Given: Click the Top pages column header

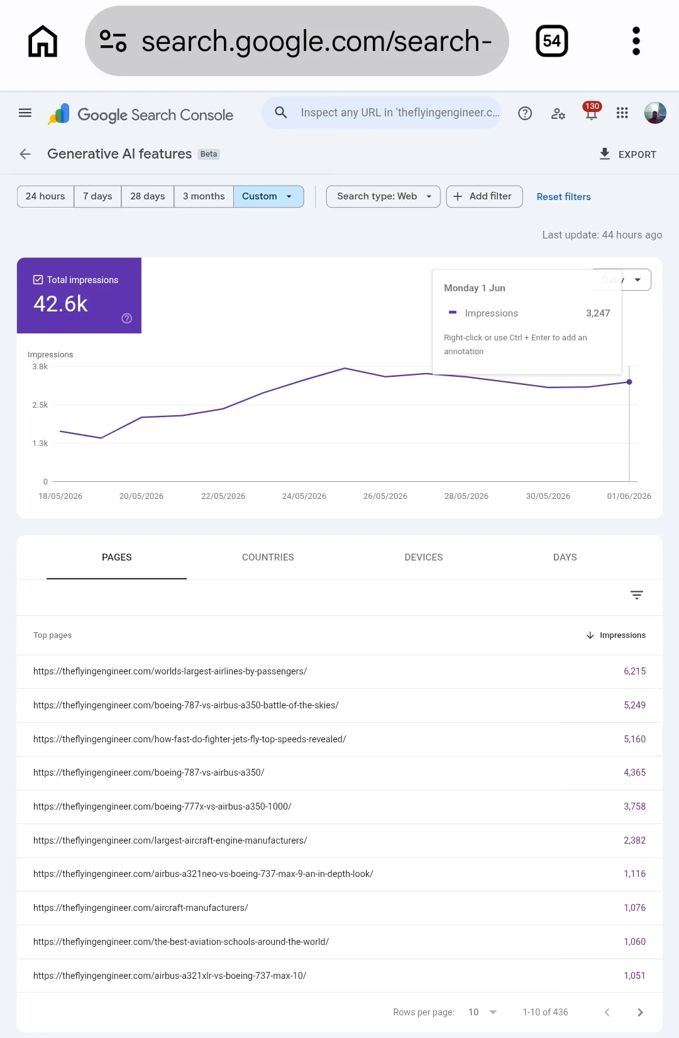Looking at the screenshot, I should pos(52,635).
